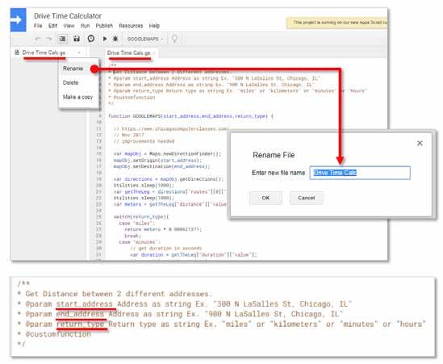The image size is (443, 364).
Task: Click the setDestination(end_address) code line
Action: coord(161,166)
